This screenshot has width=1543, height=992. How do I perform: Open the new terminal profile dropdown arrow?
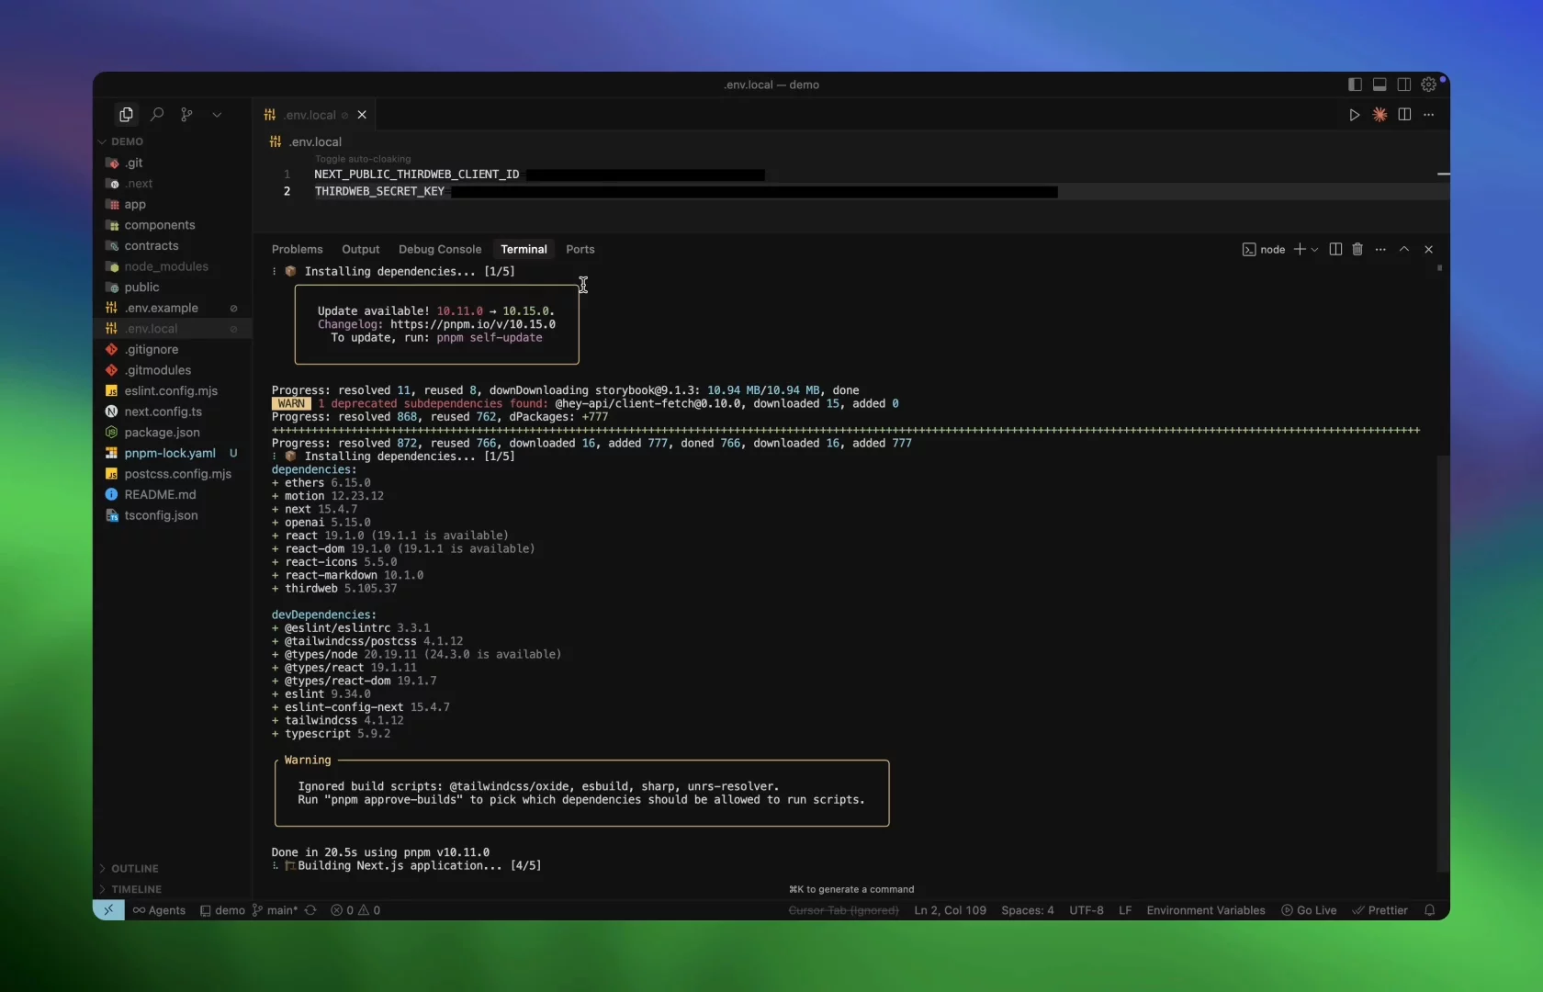[x=1315, y=250]
